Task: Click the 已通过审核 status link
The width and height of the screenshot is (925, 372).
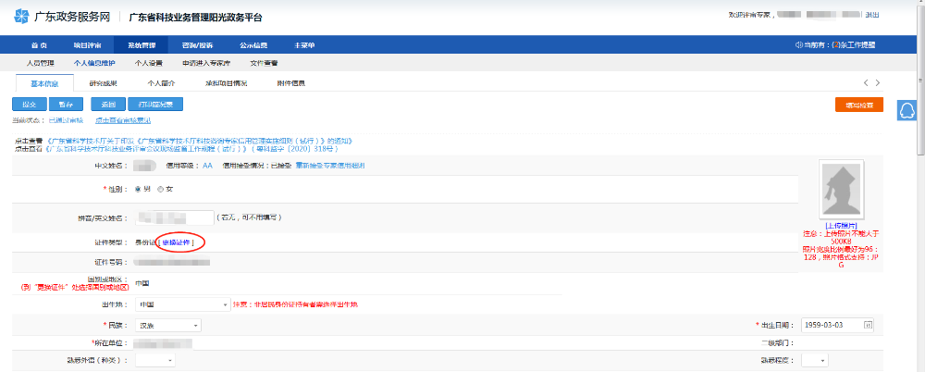Action: tap(66, 120)
